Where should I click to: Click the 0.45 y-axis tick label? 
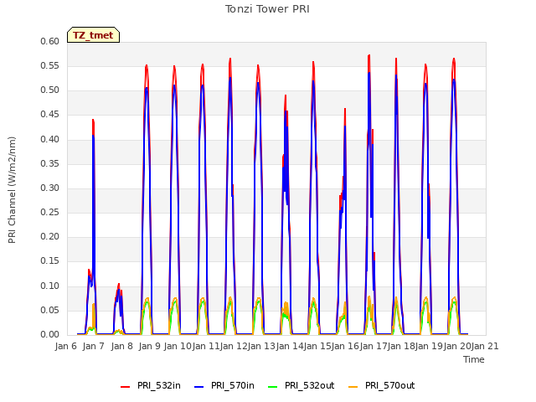point(50,115)
